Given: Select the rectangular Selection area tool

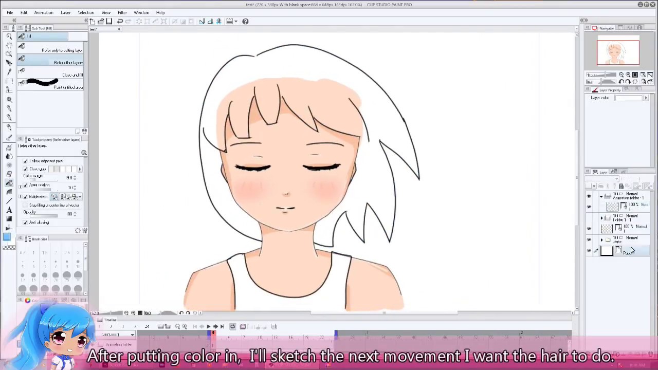Looking at the screenshot, I should click(9, 81).
